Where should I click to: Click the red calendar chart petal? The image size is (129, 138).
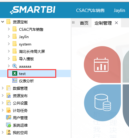(102, 65)
